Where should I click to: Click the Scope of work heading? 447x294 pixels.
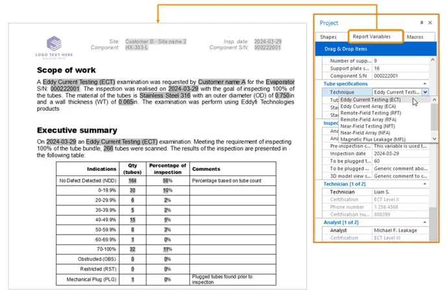coord(66,70)
